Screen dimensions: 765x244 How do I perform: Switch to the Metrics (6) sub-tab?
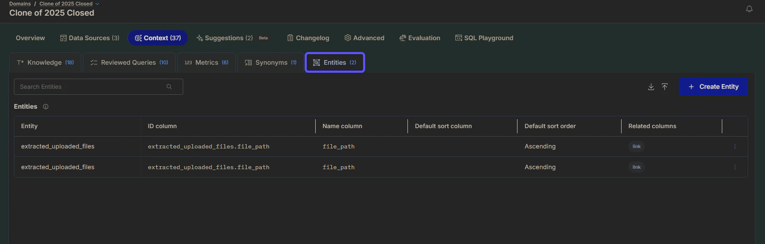point(206,63)
